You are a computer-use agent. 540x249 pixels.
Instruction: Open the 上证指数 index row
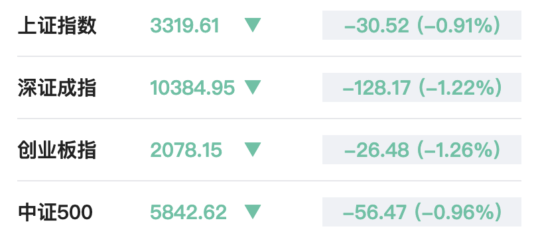[x=269, y=25]
